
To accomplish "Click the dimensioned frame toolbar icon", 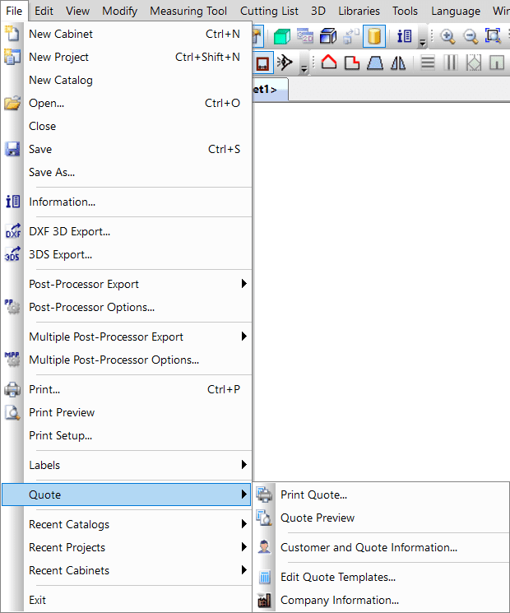I will [x=262, y=63].
